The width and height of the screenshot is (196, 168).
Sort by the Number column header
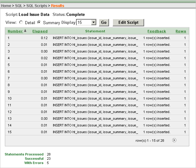tap(15, 31)
